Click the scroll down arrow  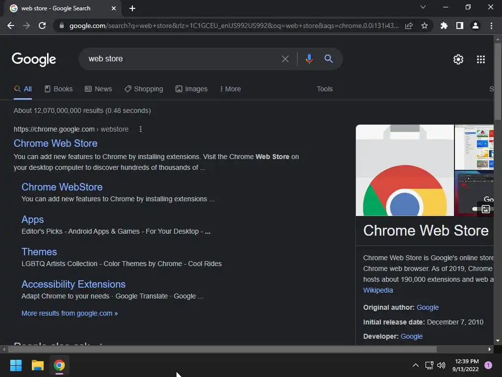[x=498, y=341]
